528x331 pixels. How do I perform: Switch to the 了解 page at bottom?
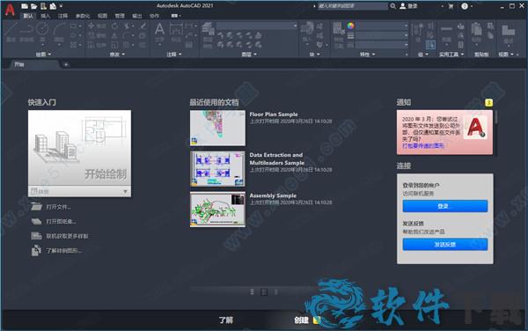point(225,320)
